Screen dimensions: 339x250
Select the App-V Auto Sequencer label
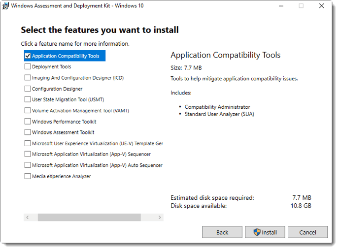97,165
